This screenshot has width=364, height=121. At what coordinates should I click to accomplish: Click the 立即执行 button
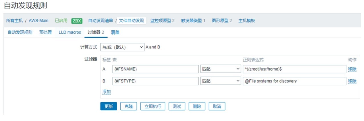point(152,106)
